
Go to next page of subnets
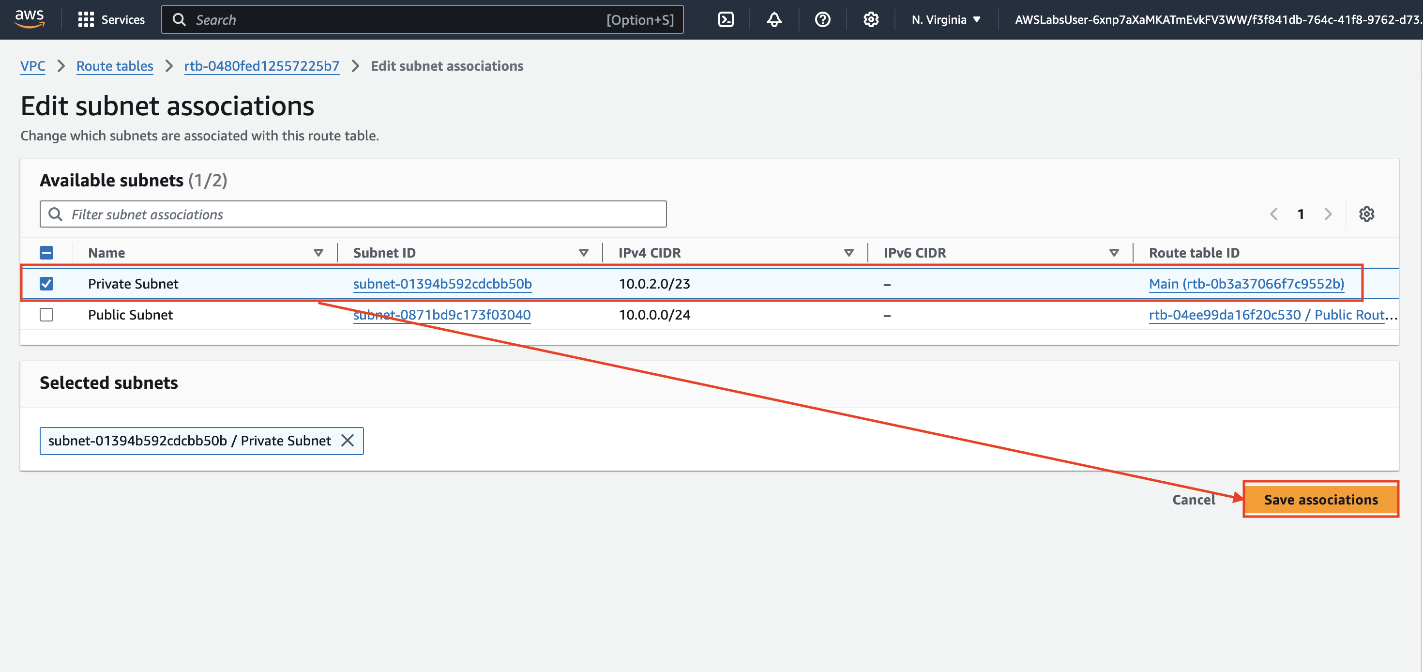click(1328, 214)
